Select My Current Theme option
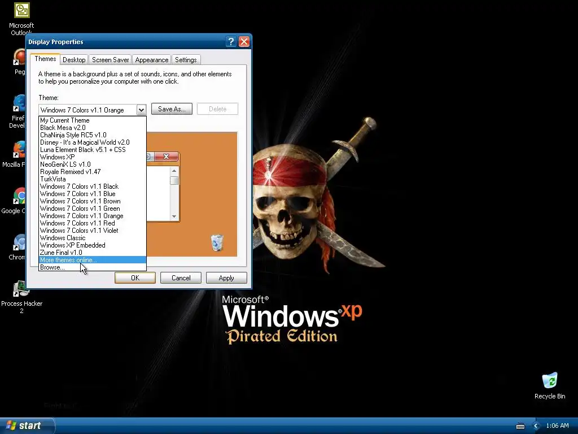Screen dimensions: 578x434 (93, 120)
